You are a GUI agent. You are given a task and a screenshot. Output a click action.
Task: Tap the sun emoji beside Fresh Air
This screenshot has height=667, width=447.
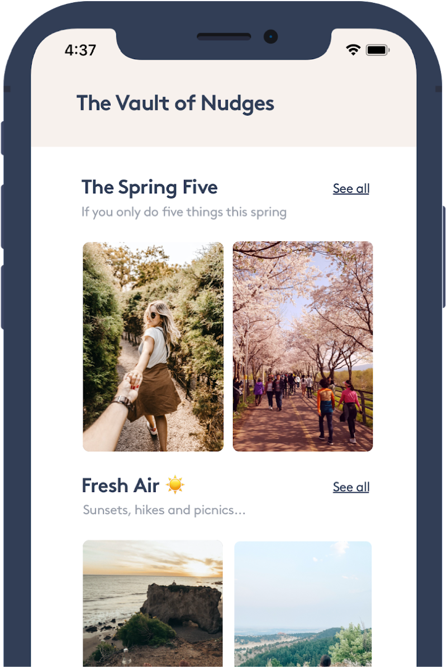[175, 484]
